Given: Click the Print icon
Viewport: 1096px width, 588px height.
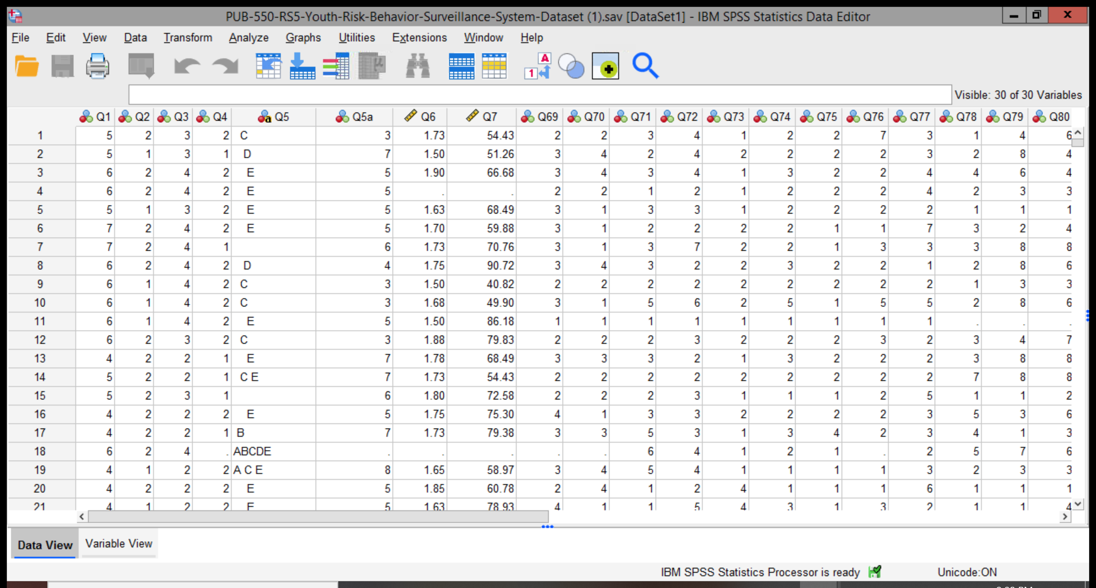Looking at the screenshot, I should click(x=98, y=66).
